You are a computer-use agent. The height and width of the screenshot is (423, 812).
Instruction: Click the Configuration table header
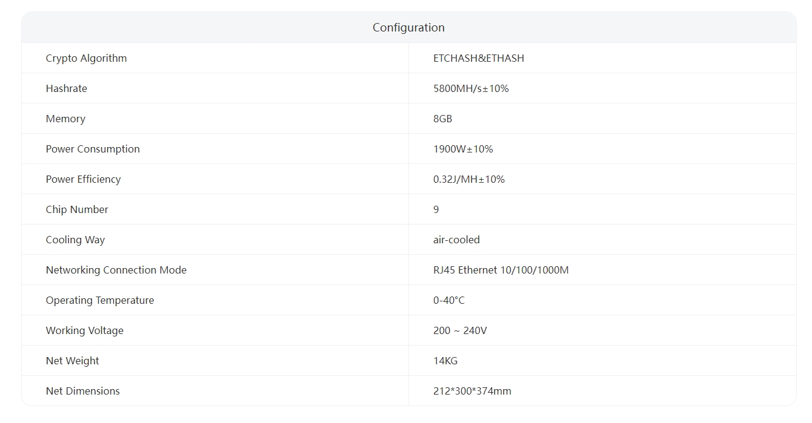pos(408,28)
